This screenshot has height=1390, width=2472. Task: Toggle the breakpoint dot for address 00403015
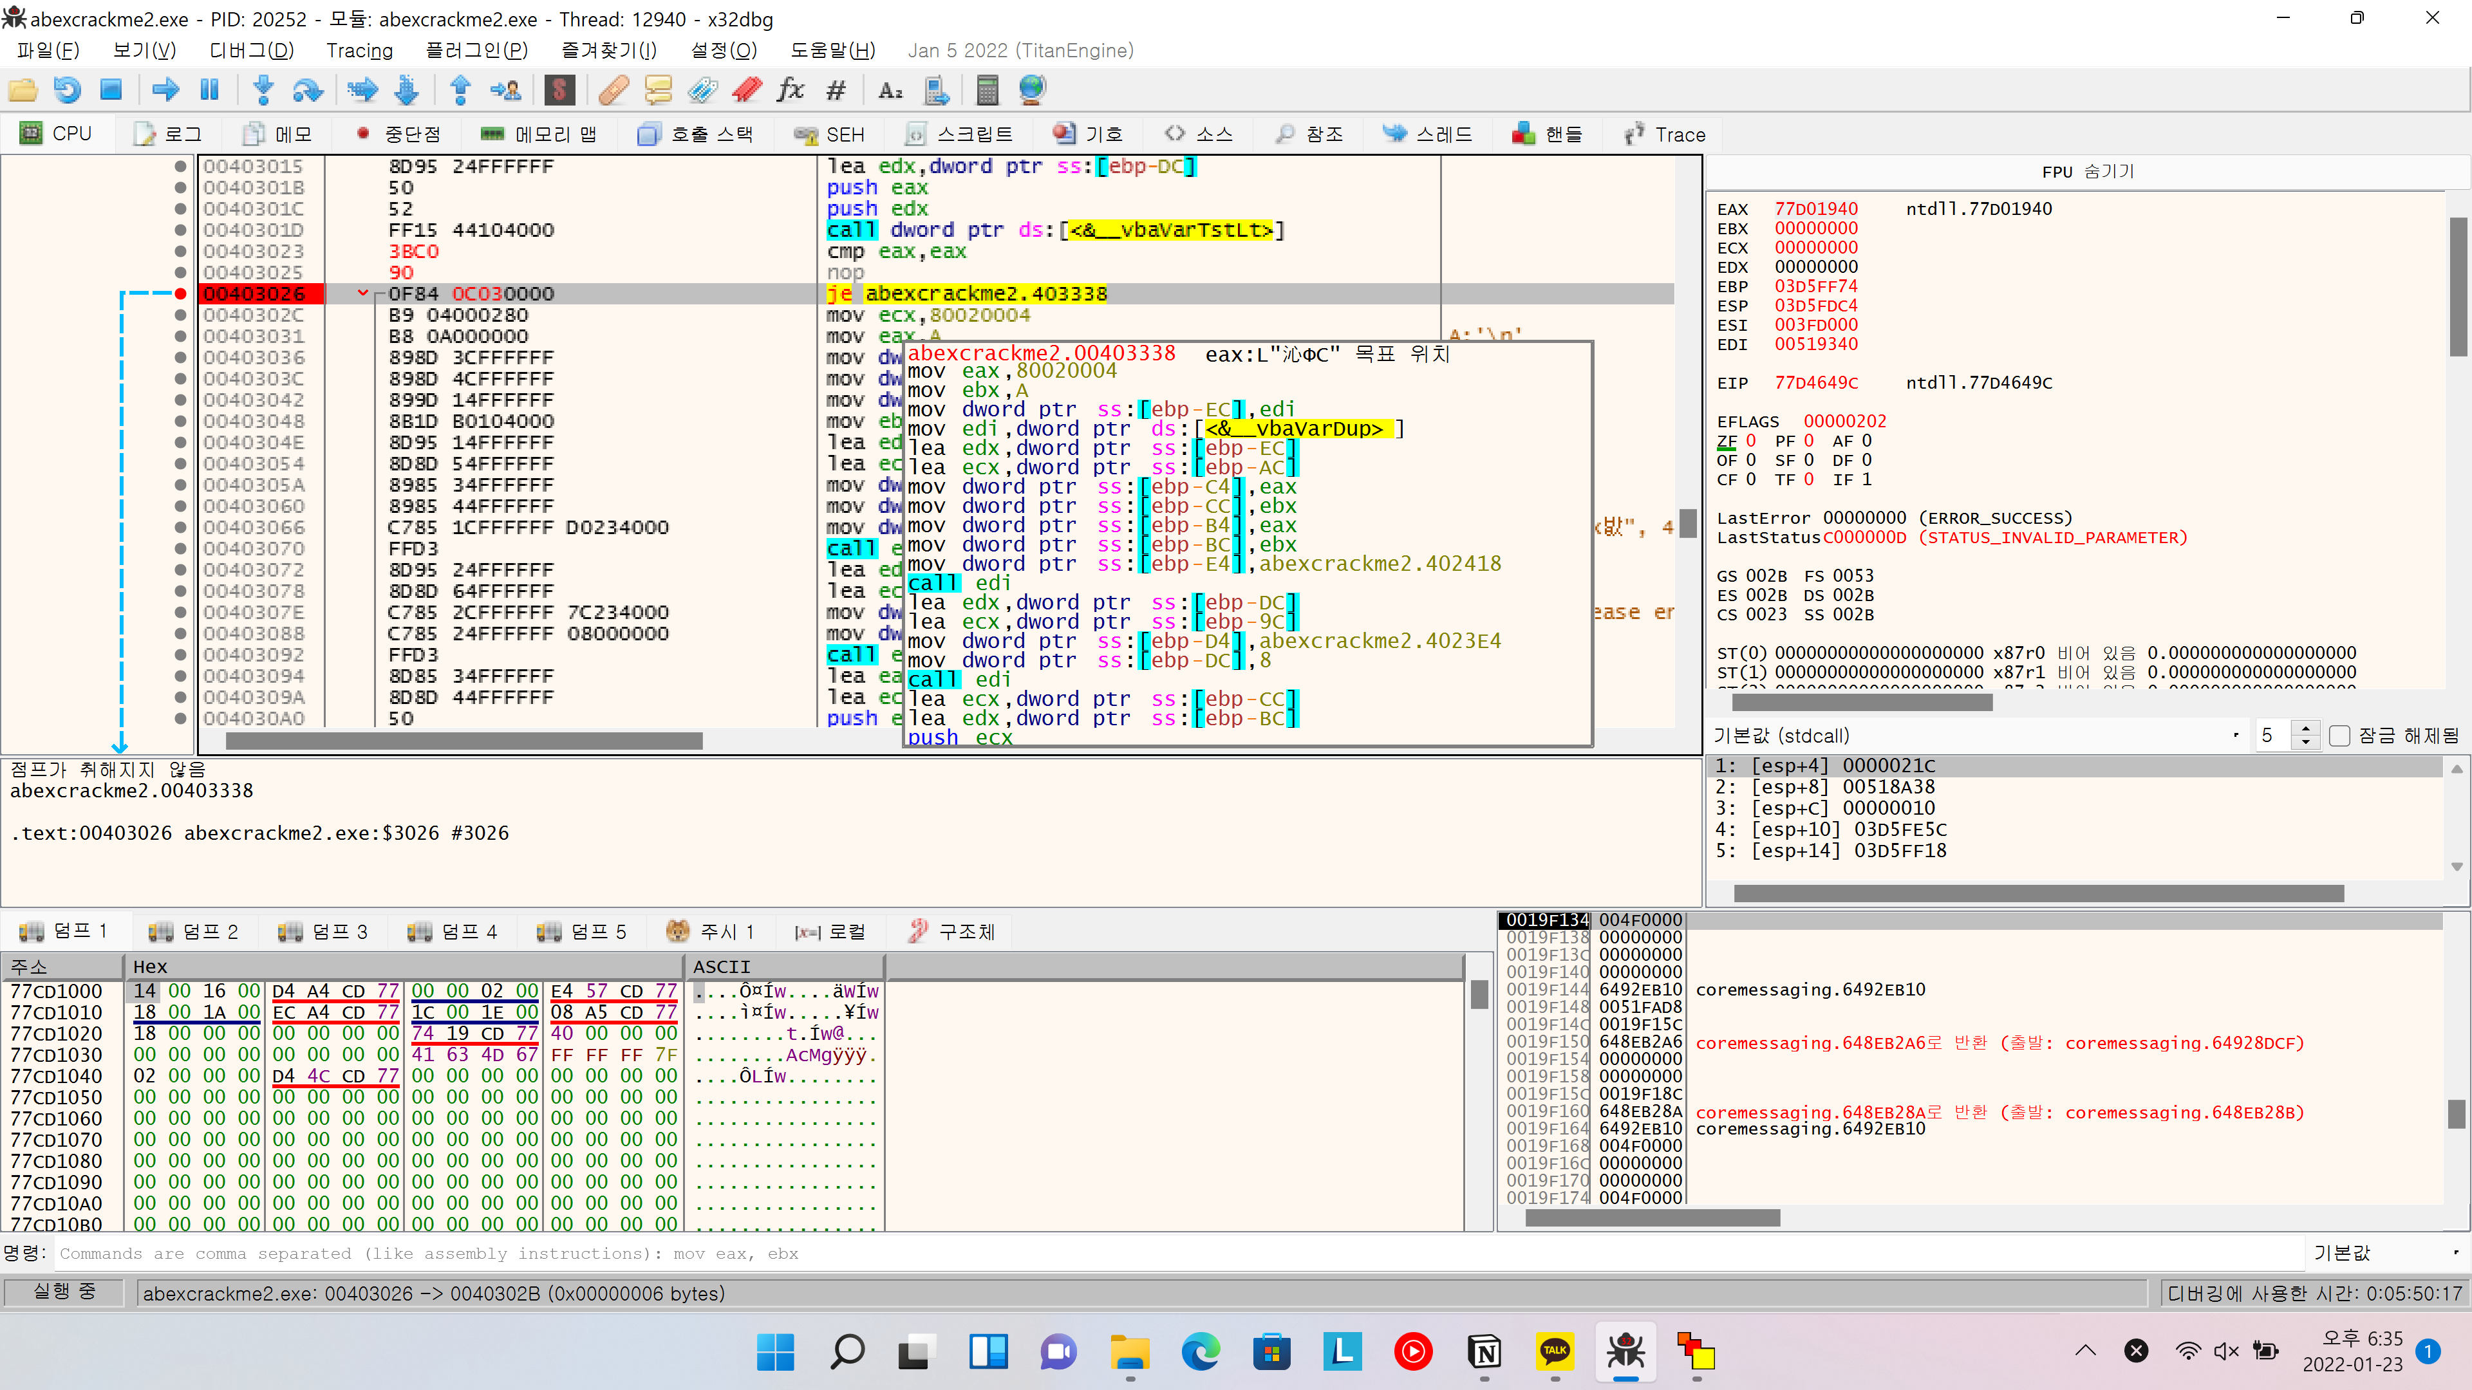(x=180, y=166)
